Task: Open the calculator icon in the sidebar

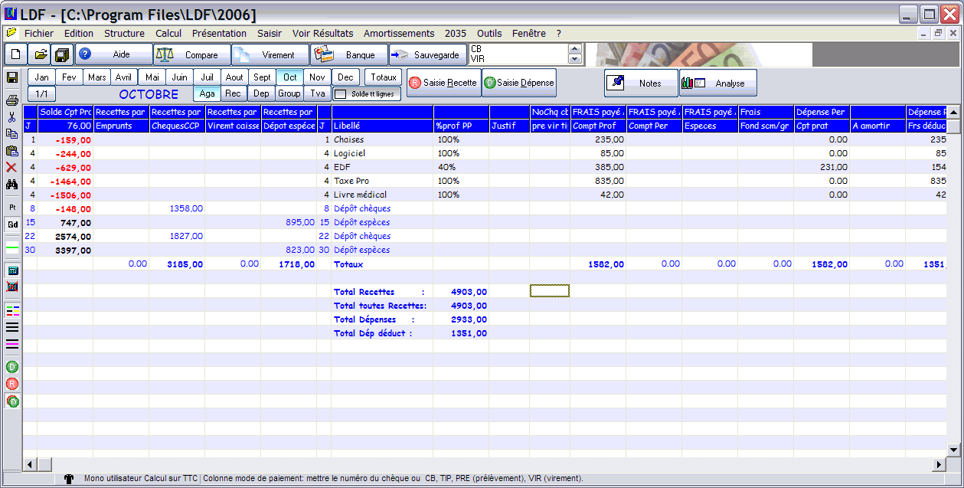Action: (12, 270)
